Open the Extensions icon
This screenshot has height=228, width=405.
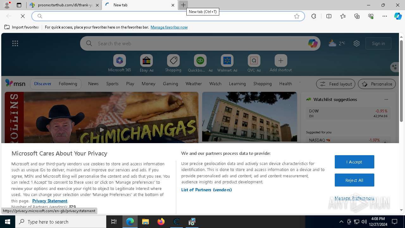[314, 16]
